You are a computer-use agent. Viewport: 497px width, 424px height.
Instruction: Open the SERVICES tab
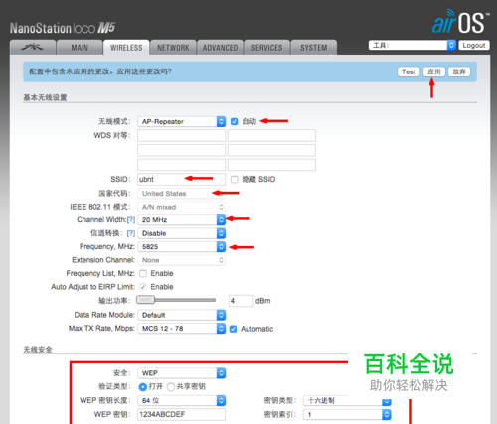pos(267,48)
